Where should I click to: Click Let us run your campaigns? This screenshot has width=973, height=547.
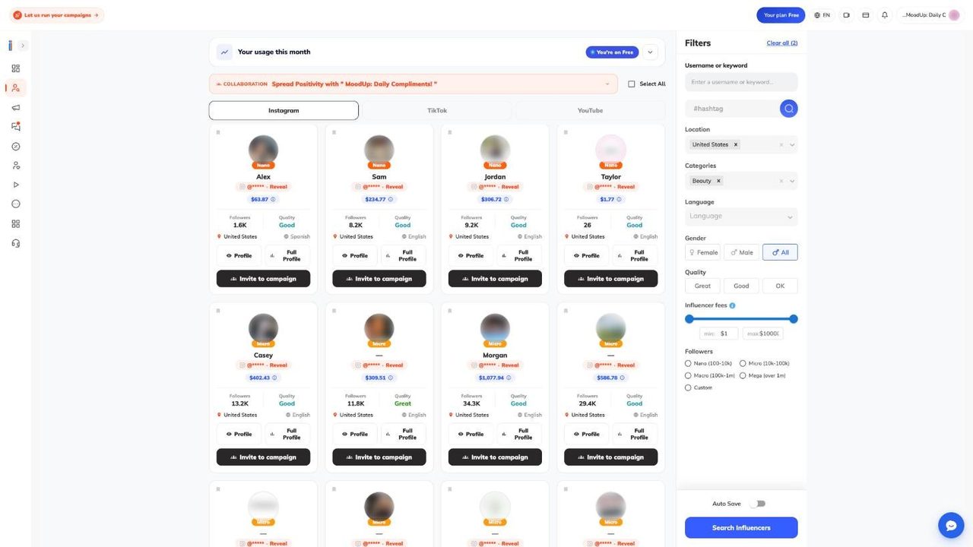(x=56, y=15)
